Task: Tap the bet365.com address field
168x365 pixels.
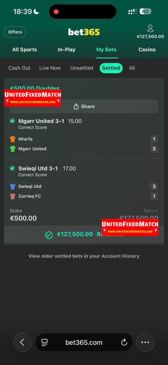Action: pos(84,342)
